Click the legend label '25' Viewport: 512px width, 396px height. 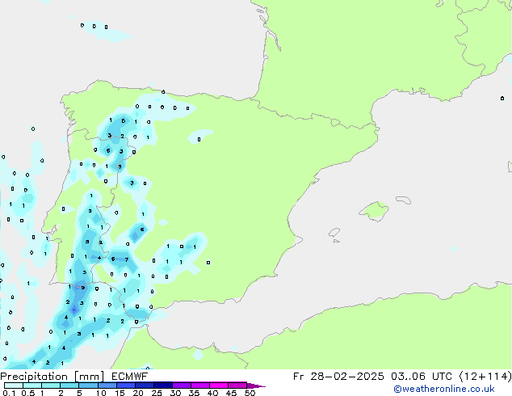tap(157, 393)
